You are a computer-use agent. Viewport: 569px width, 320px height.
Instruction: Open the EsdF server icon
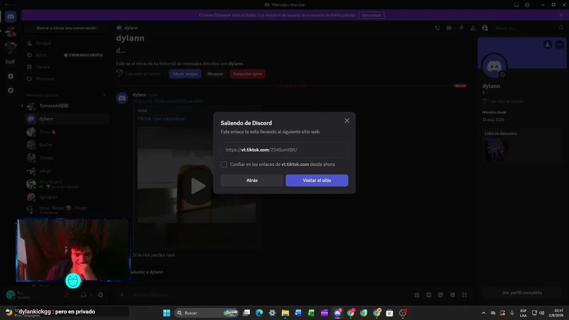coord(10,62)
